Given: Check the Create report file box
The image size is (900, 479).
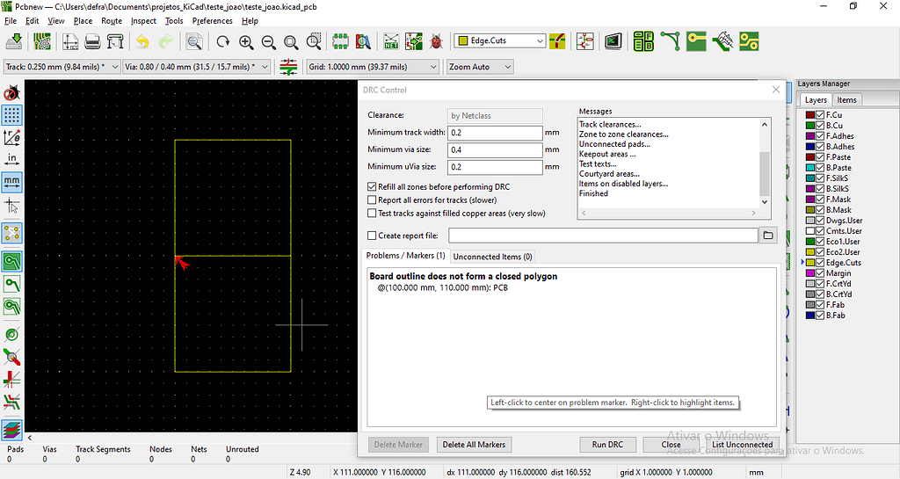Looking at the screenshot, I should [372, 236].
